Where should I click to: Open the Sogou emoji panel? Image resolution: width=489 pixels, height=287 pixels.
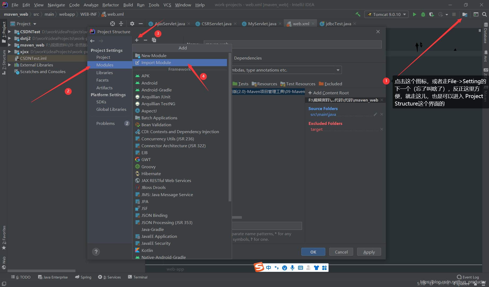tap(285, 268)
